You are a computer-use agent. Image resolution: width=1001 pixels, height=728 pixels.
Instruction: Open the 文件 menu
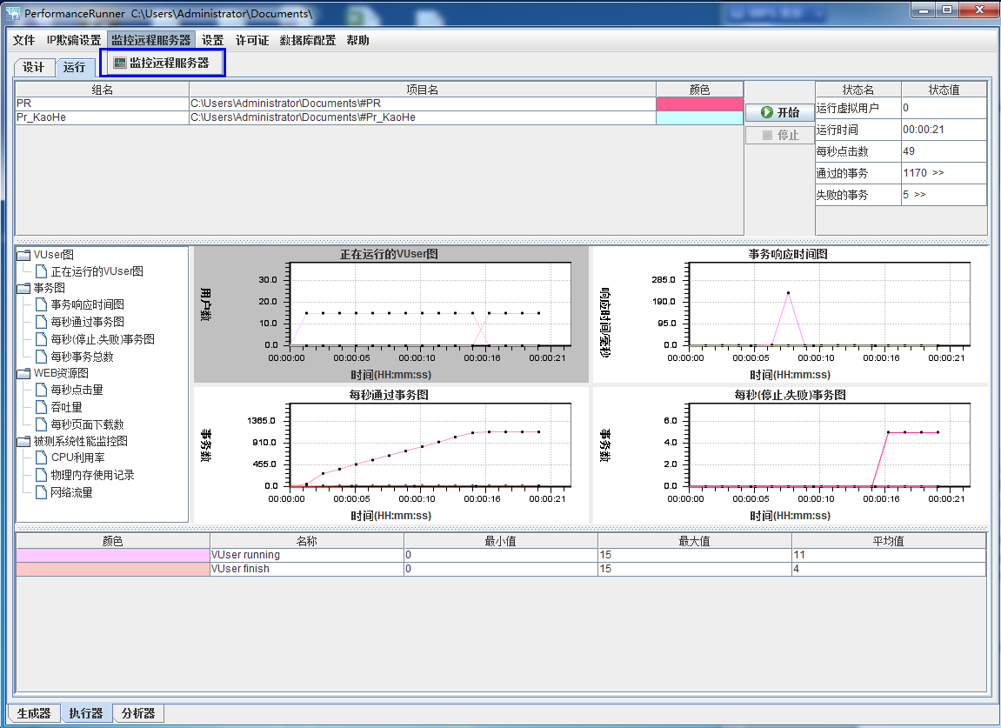pos(24,40)
